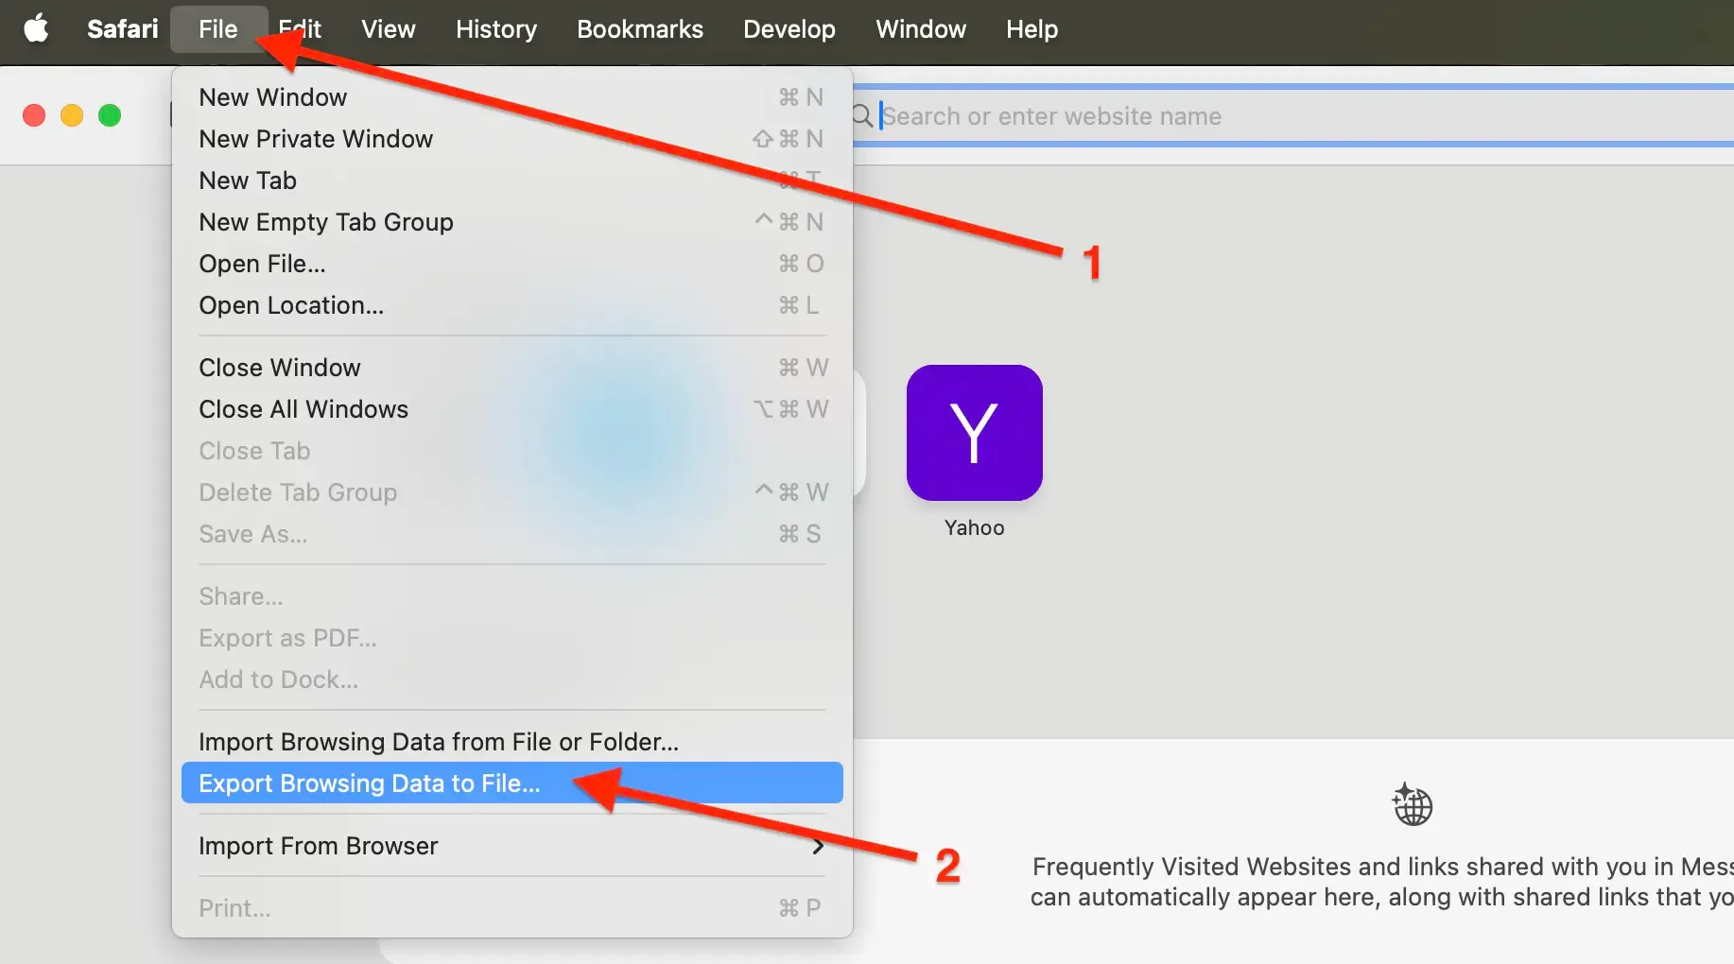
Task: Click the search magnifier icon in the address bar
Action: (861, 116)
